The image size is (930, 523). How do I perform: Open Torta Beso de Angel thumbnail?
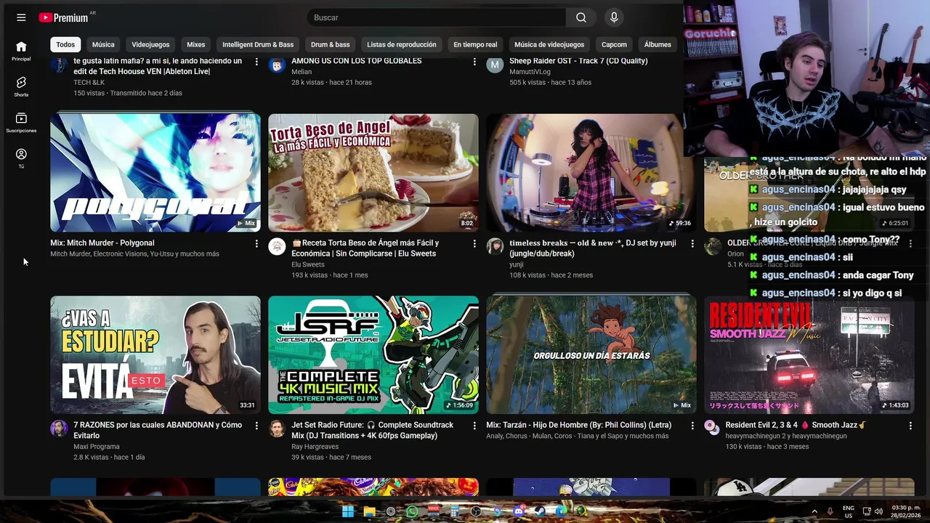[373, 173]
